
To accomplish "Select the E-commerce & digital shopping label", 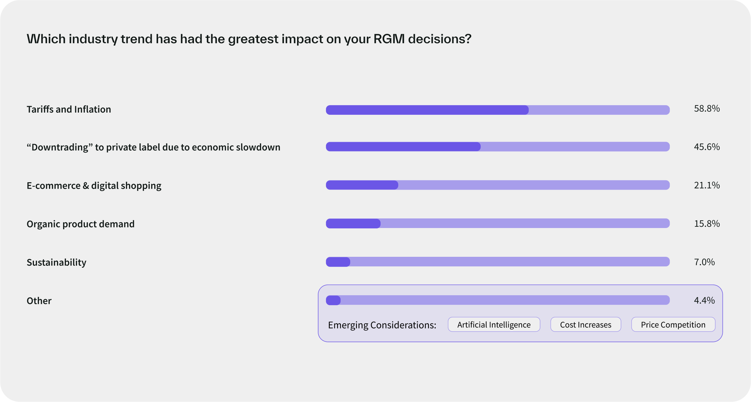I will (94, 185).
